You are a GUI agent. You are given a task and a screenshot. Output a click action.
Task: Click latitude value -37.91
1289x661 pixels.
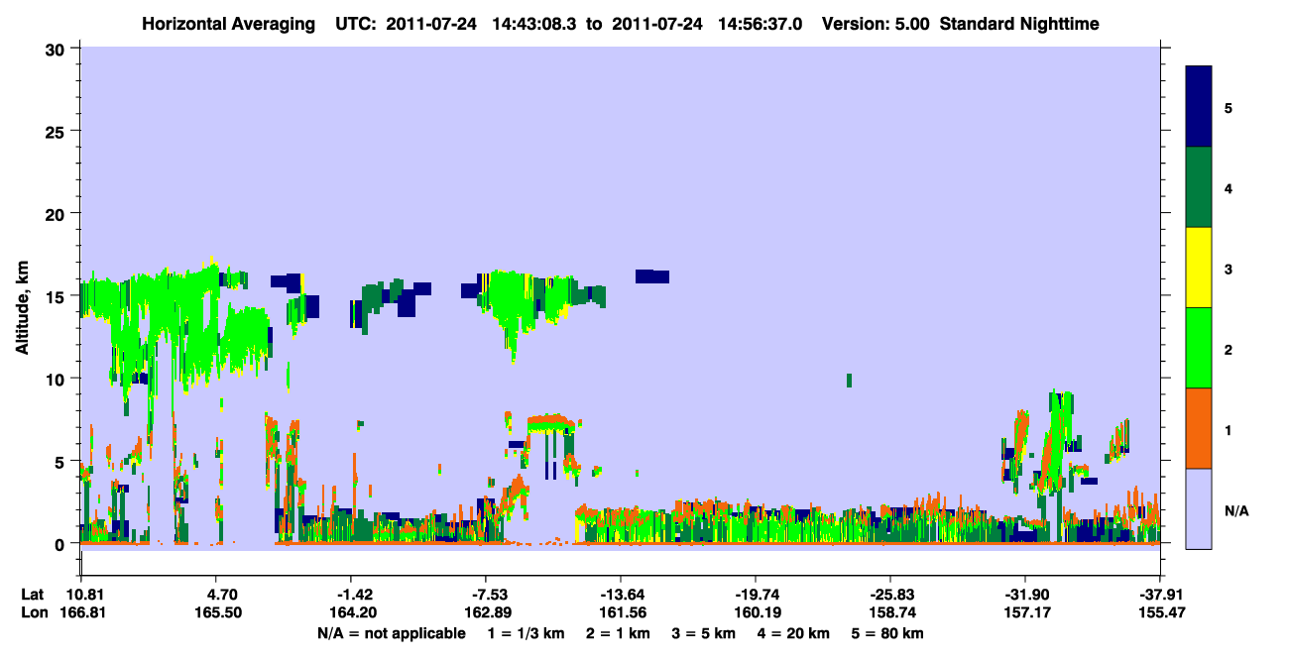(1160, 595)
